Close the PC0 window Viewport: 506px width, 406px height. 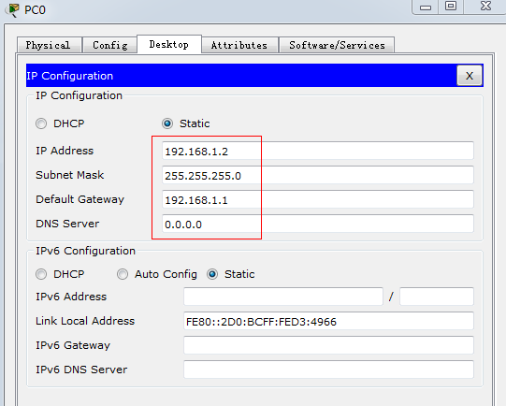485,7
